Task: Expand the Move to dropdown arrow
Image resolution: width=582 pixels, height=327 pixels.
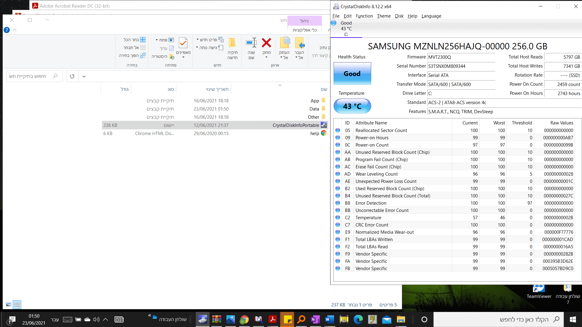Action: tap(296, 58)
